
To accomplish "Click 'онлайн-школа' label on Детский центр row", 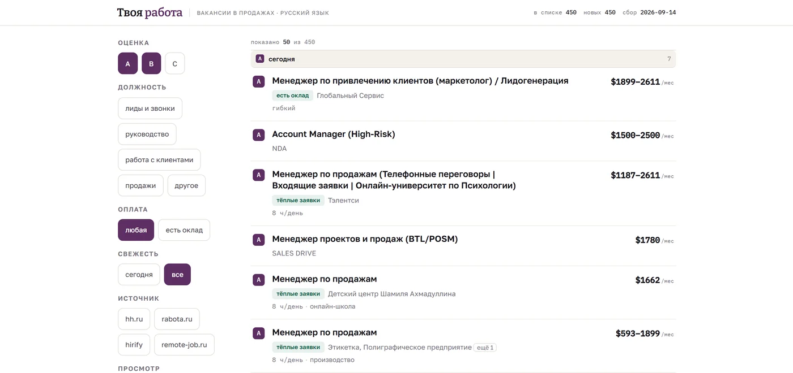I will (x=332, y=306).
